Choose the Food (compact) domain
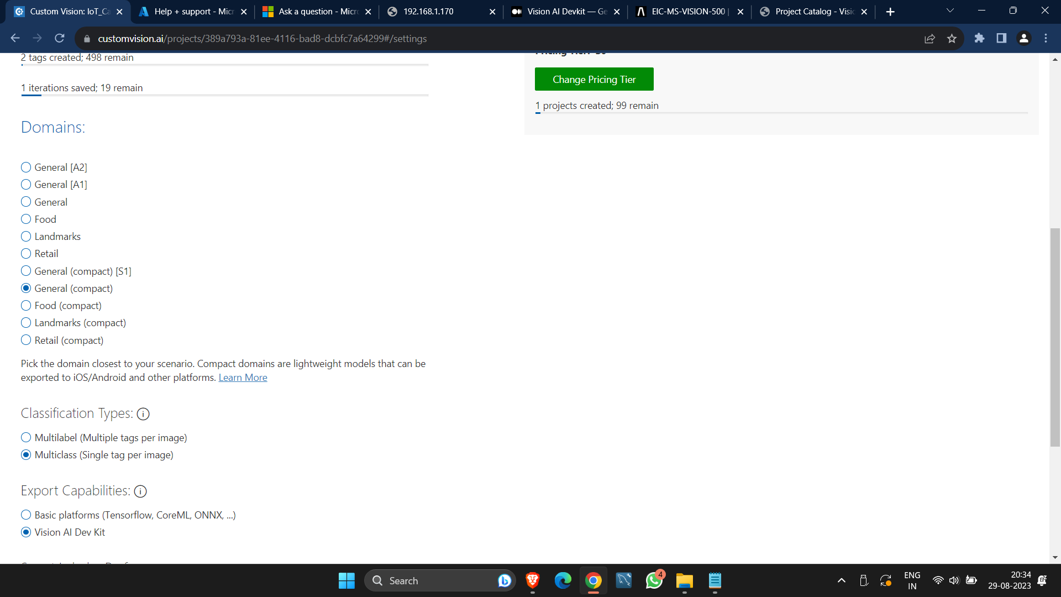1061x597 pixels. 26,306
